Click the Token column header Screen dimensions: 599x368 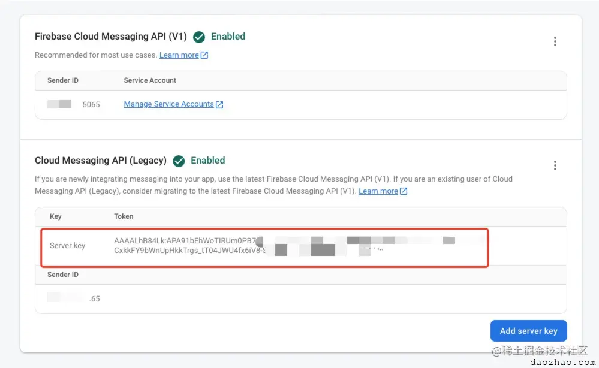point(124,216)
